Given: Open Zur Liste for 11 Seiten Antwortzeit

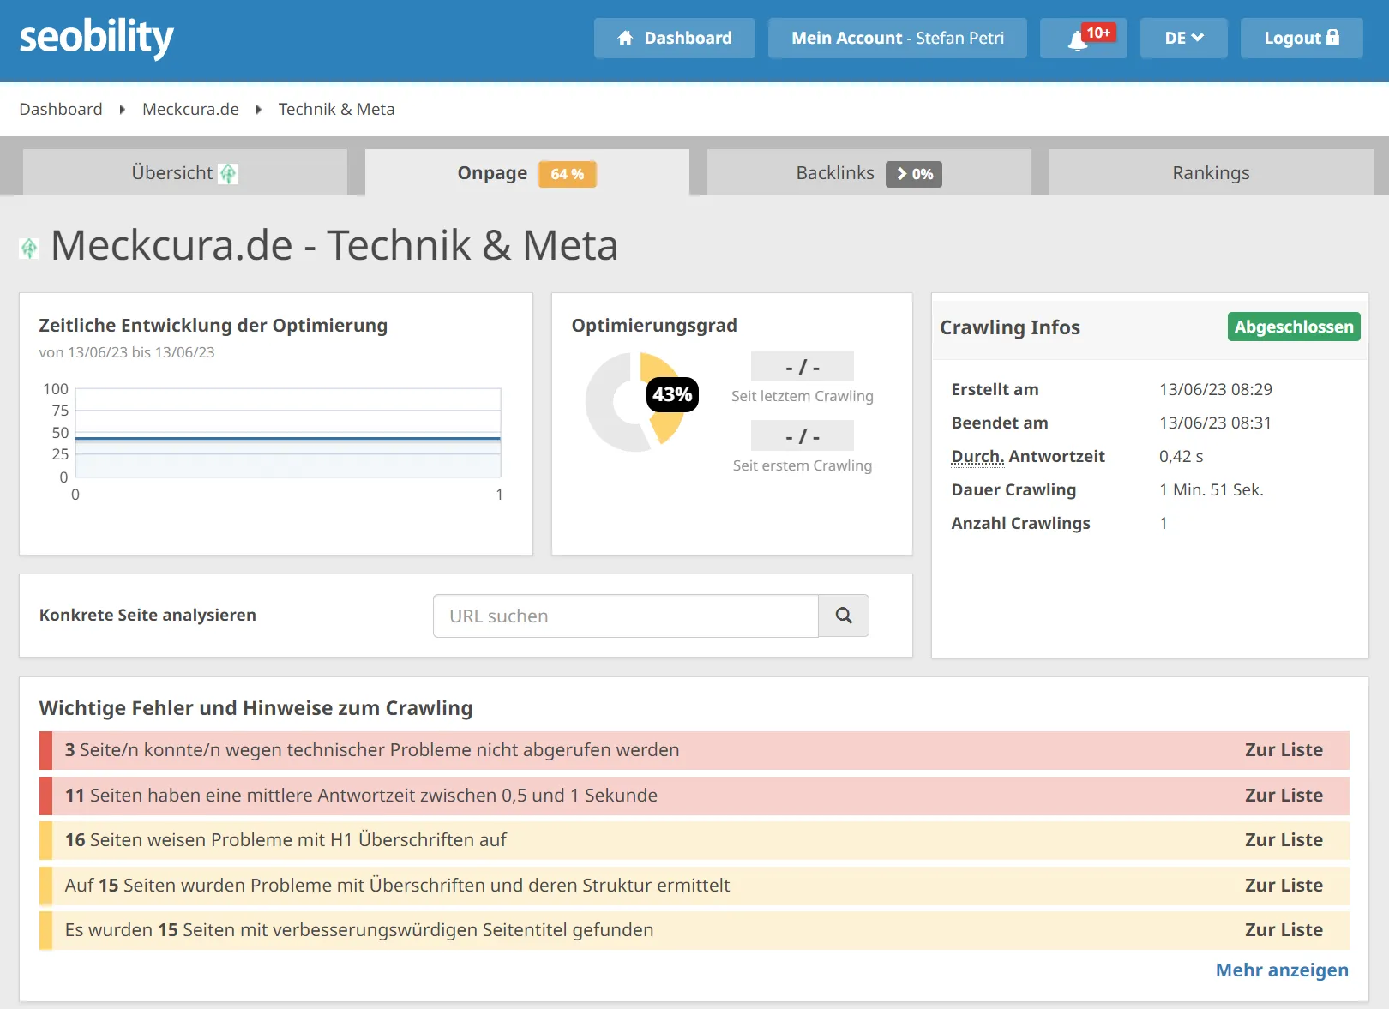Looking at the screenshot, I should coord(1284,796).
